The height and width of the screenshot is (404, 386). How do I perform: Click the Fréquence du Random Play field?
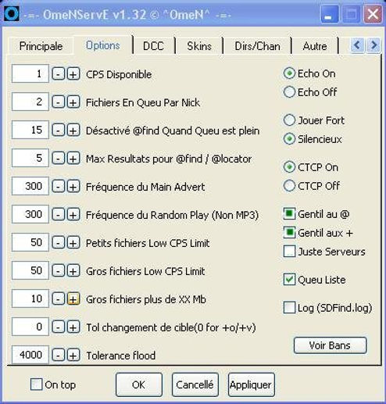[30, 214]
